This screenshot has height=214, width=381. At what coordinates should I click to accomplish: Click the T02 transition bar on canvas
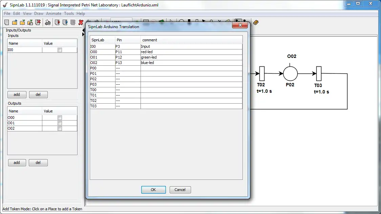coord(262,73)
